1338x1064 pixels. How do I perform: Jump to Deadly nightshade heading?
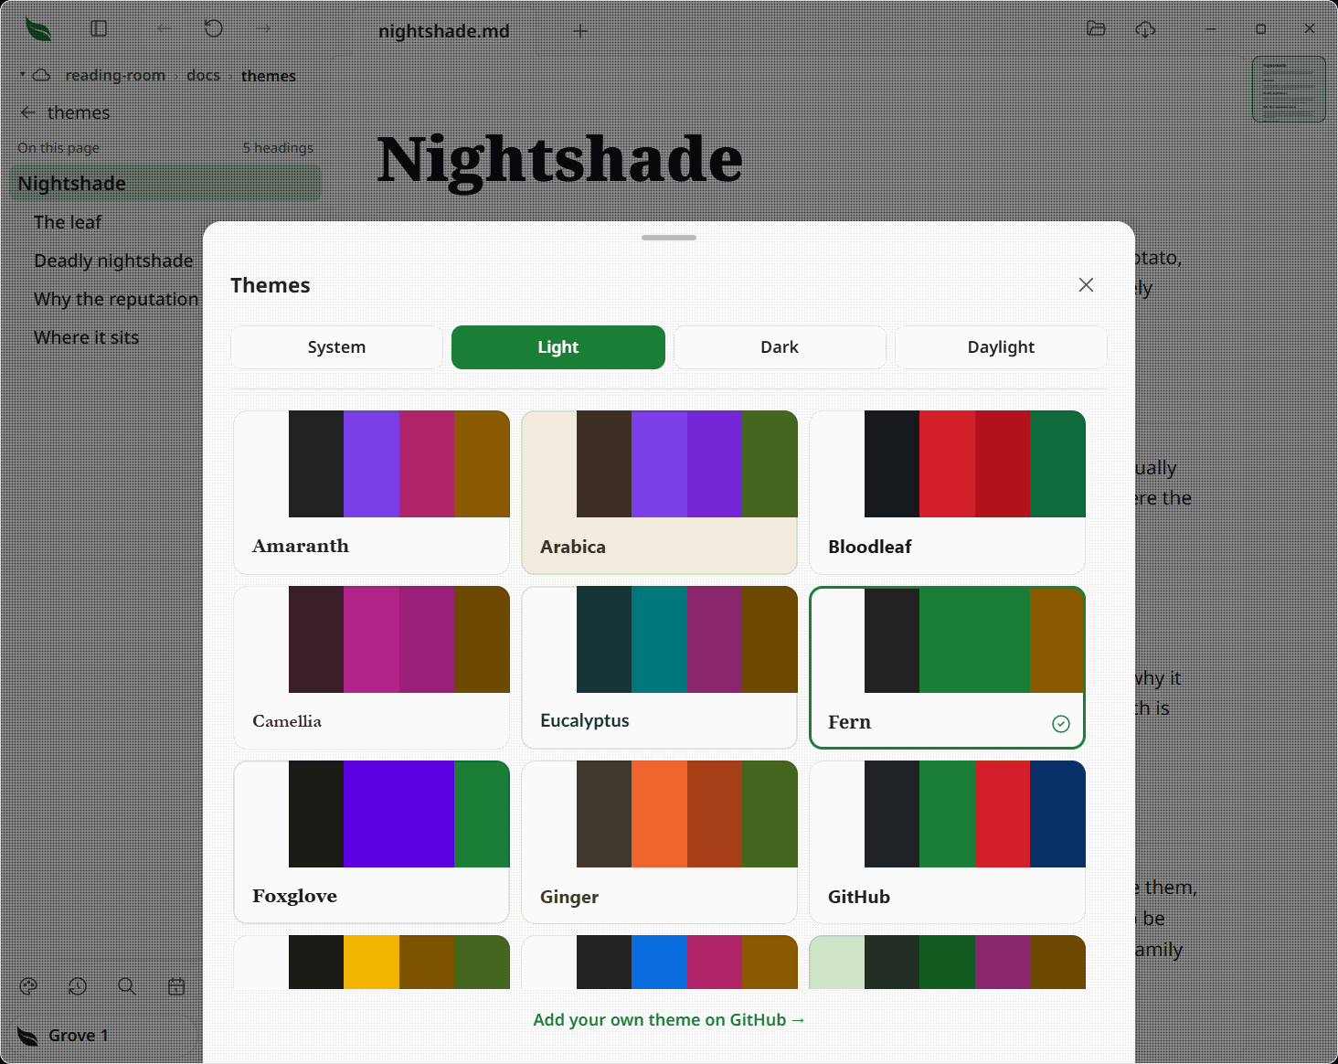tap(113, 261)
